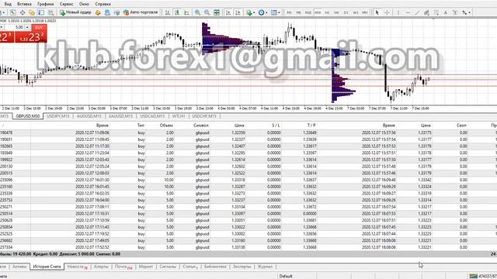The height and width of the screenshot is (279, 497).
Task: Set timeframe to M1
Action: click(x=289, y=12)
